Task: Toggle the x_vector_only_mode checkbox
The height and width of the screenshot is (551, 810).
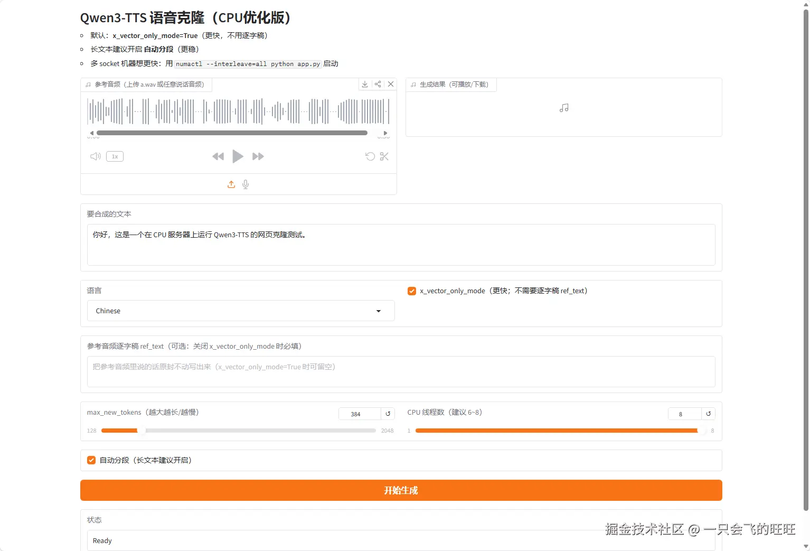Action: pyautogui.click(x=412, y=291)
